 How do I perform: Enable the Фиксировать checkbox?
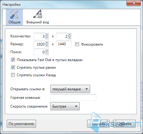(77, 44)
